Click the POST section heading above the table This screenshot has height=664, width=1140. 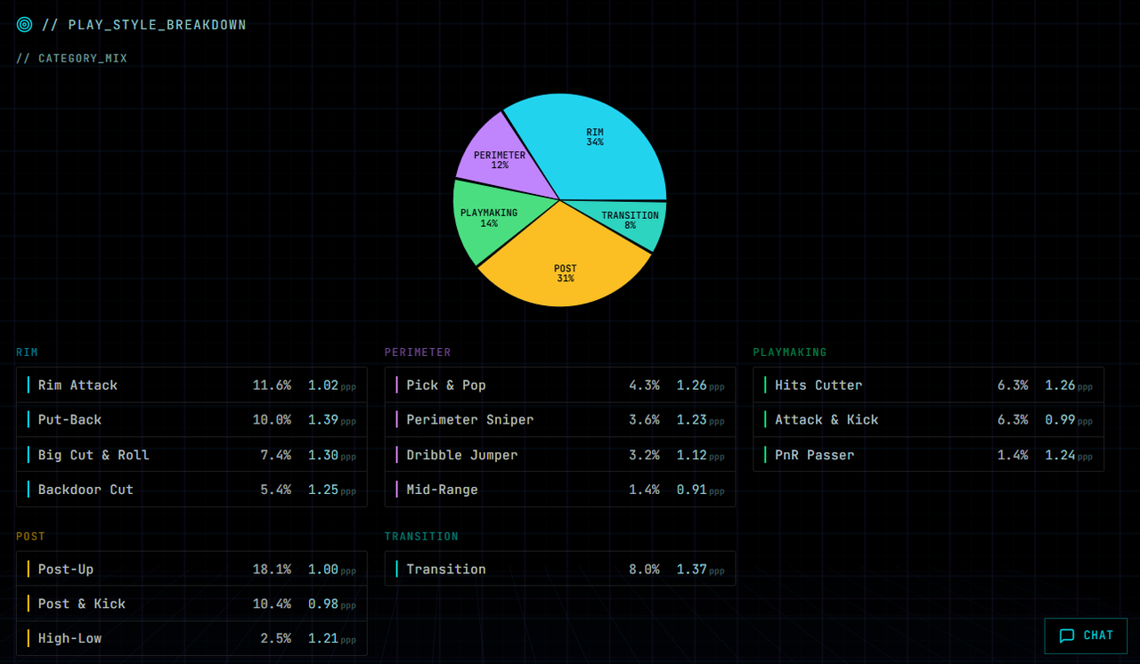click(30, 537)
